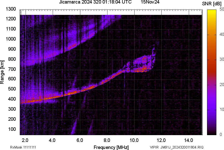Click the range tick label '100'
The image size is (224, 150).
click(12, 129)
